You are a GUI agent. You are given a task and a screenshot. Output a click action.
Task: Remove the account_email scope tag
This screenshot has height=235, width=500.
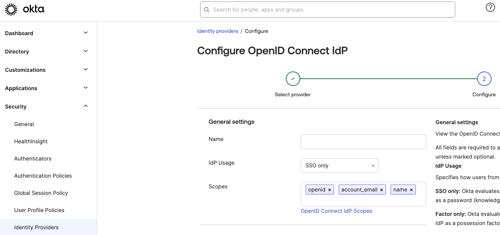[x=381, y=190]
